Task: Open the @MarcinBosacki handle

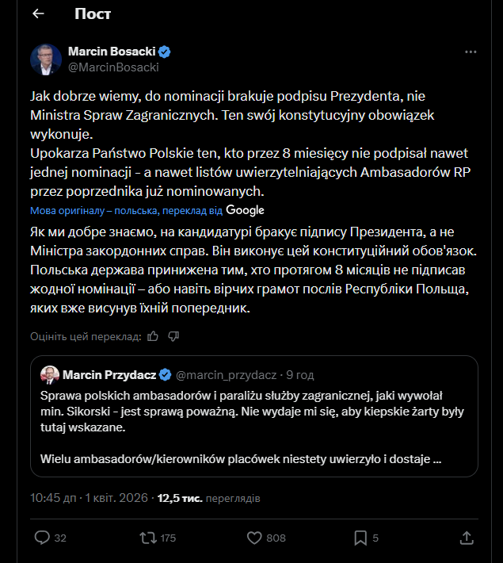Action: click(x=113, y=67)
